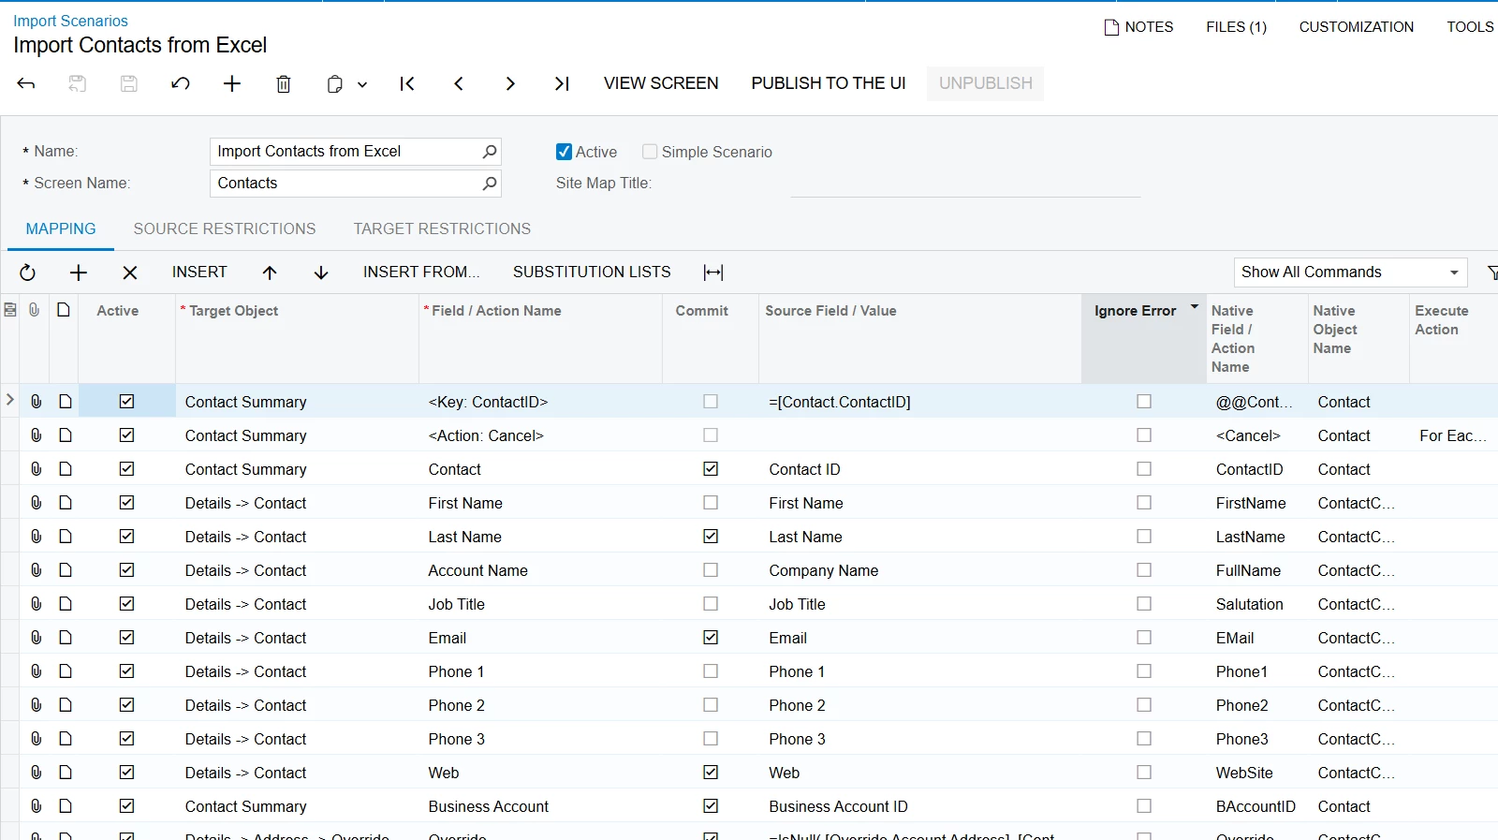Toggle Ignore Error checkbox in Phone 2 row

[x=1144, y=705]
